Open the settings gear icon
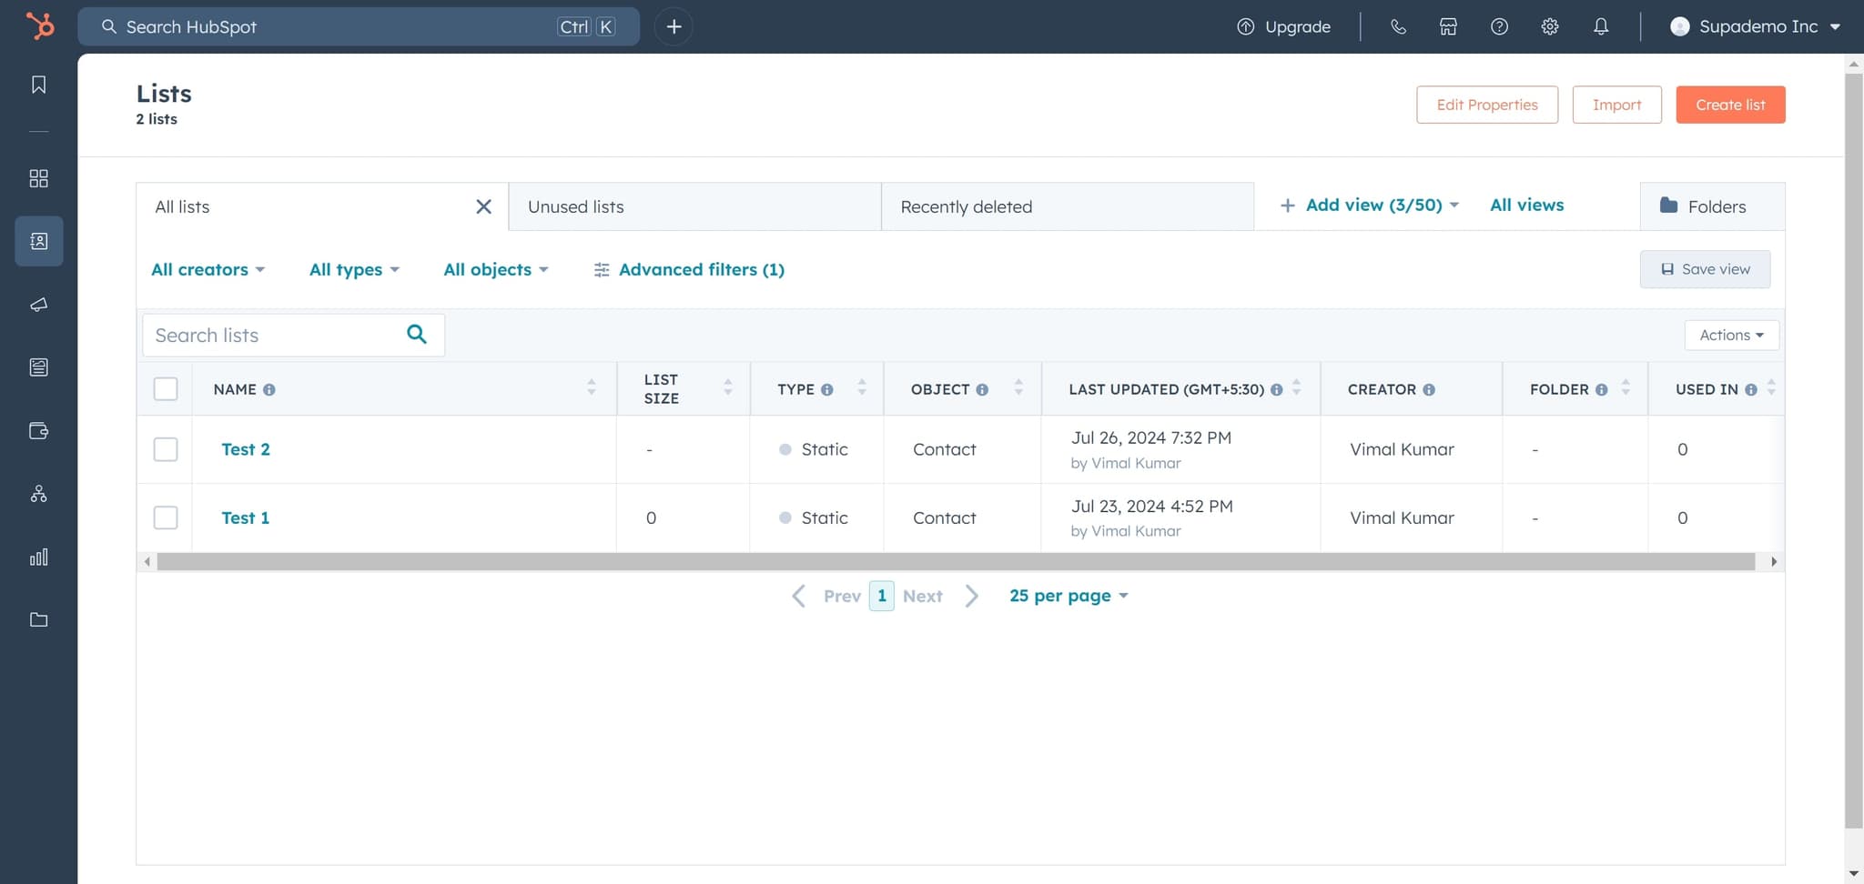The height and width of the screenshot is (884, 1864). click(1550, 26)
